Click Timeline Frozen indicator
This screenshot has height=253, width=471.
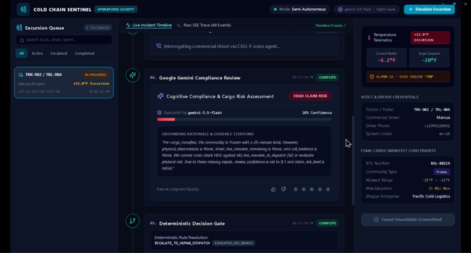330,26
